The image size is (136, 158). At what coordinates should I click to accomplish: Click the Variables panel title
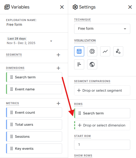tap(20, 7)
